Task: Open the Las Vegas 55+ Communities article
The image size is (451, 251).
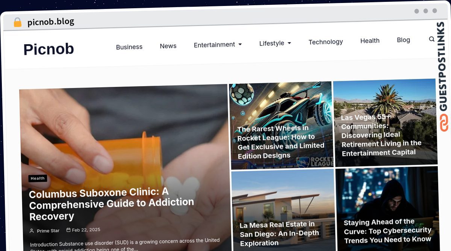Action: [381, 134]
